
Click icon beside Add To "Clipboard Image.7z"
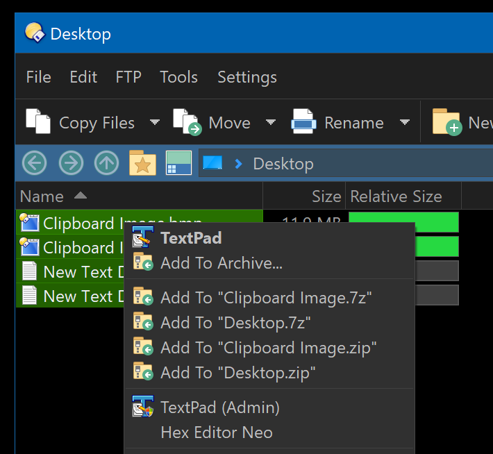(x=143, y=296)
